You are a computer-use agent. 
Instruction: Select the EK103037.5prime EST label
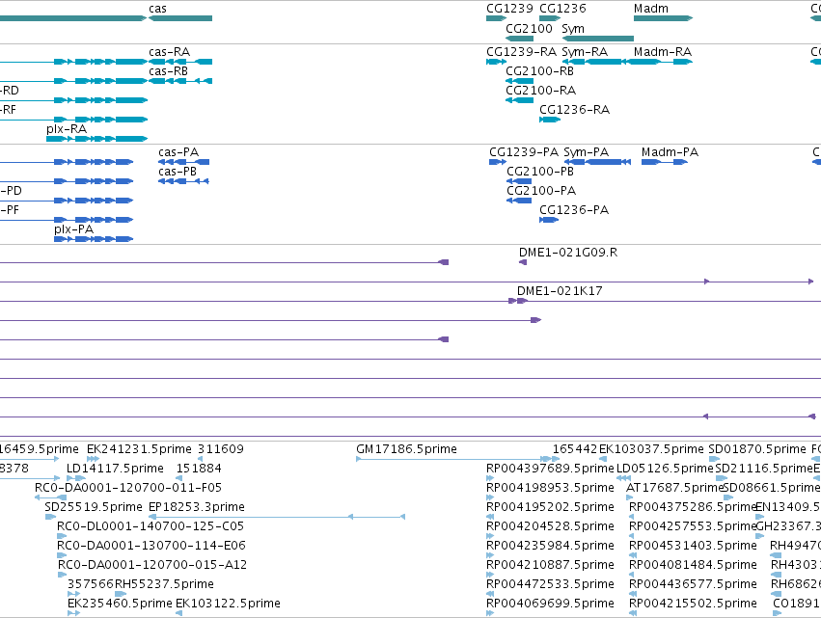[651, 449]
